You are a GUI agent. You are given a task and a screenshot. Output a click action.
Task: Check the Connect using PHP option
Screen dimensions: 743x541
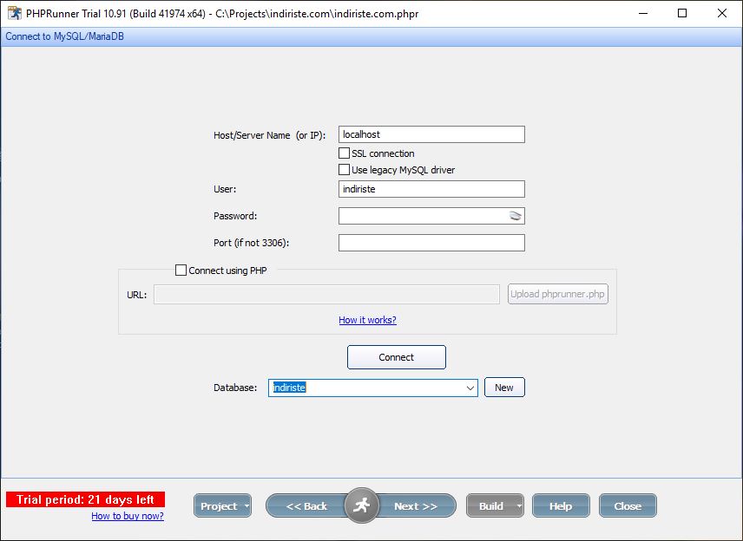point(181,270)
